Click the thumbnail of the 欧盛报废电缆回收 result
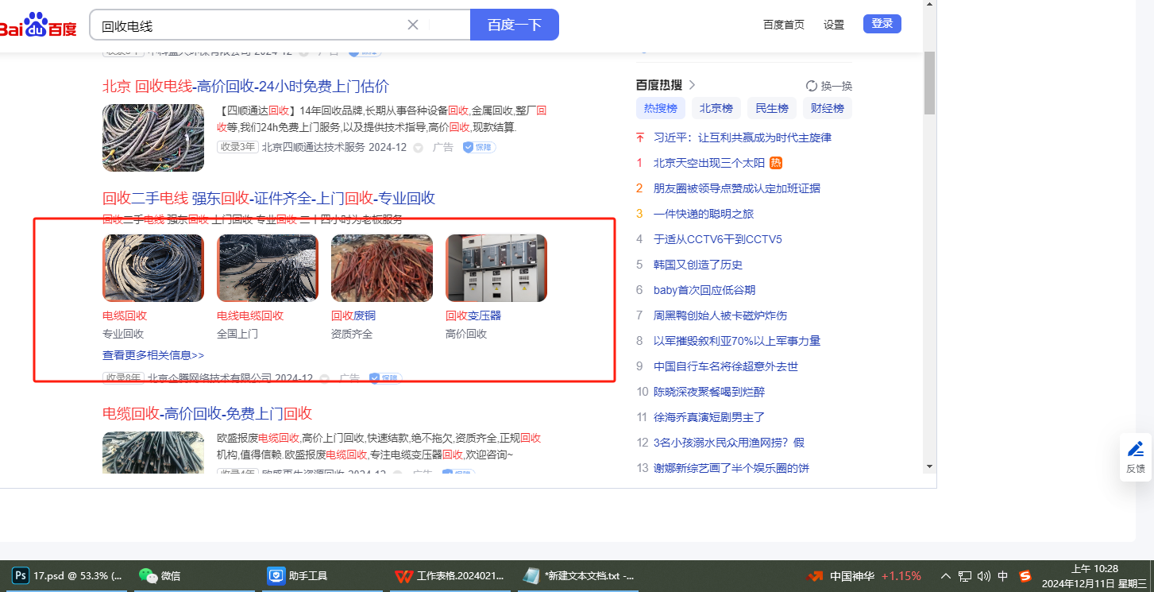The width and height of the screenshot is (1154, 592). 153,453
